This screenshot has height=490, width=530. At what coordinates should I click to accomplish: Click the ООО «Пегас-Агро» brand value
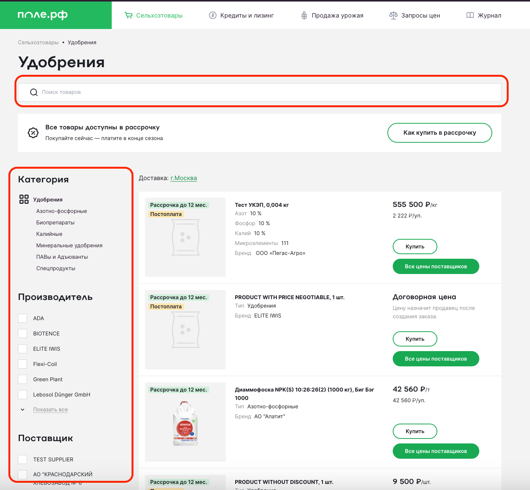click(281, 253)
